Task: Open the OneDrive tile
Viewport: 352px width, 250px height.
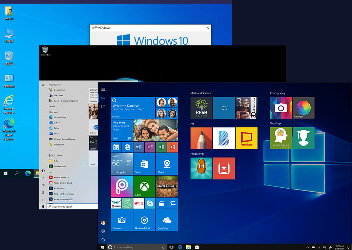Action: 167,220
